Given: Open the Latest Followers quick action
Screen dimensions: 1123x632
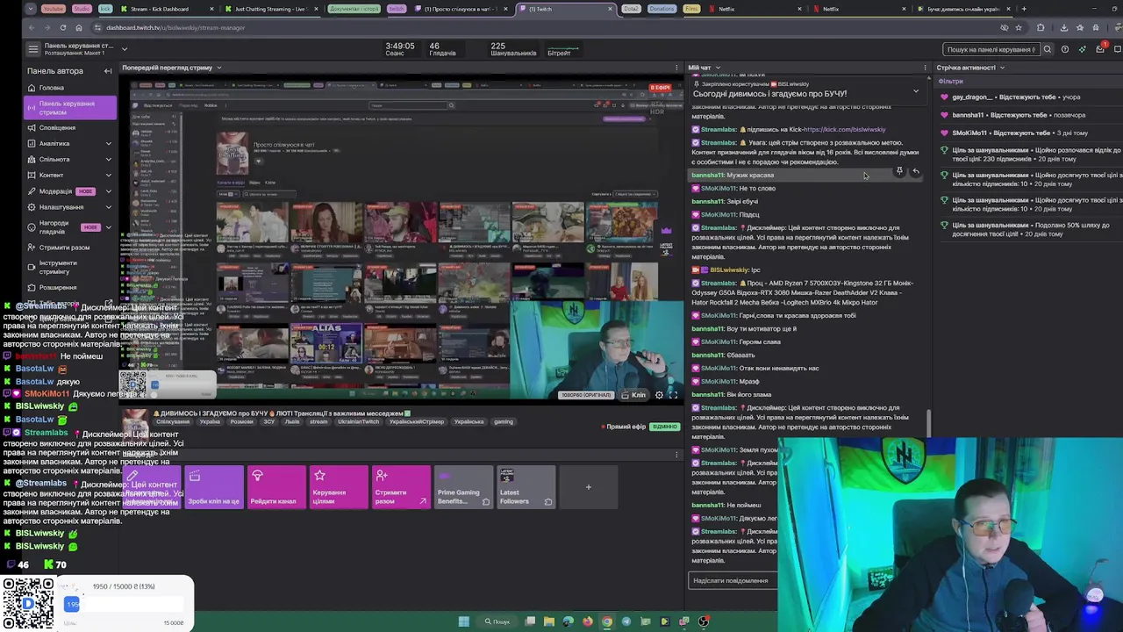Looking at the screenshot, I should (526, 487).
